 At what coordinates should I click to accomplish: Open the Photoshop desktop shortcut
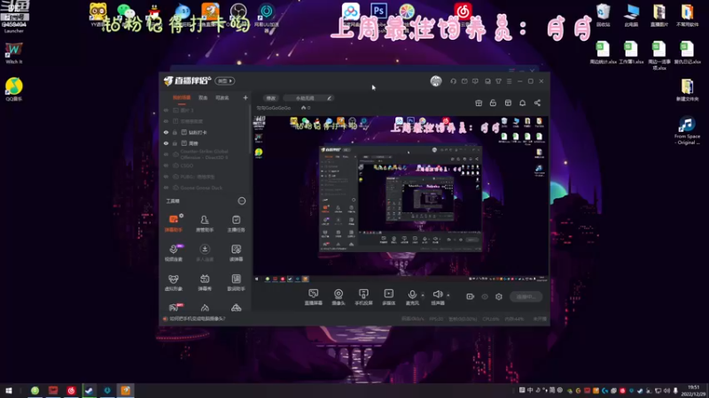tap(378, 13)
